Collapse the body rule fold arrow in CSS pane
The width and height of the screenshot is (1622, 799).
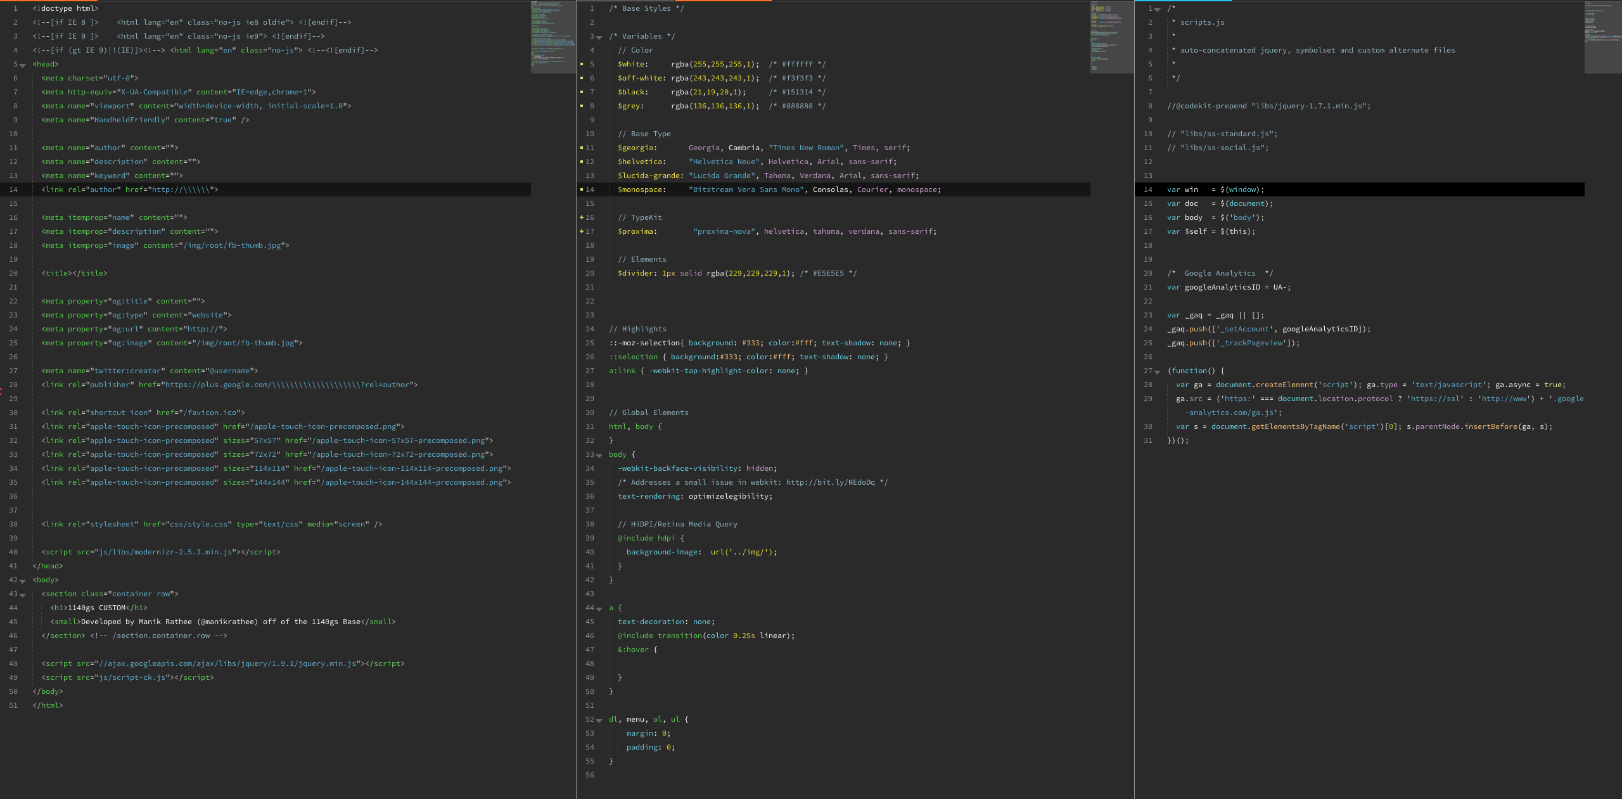pos(599,456)
